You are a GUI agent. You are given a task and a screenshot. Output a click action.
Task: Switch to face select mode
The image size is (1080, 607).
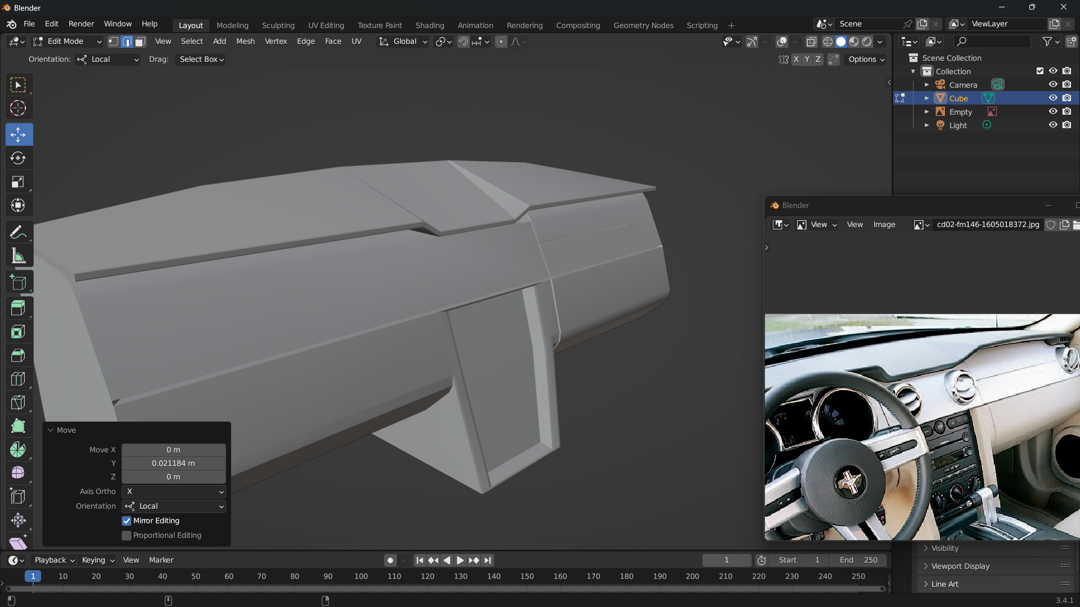141,42
